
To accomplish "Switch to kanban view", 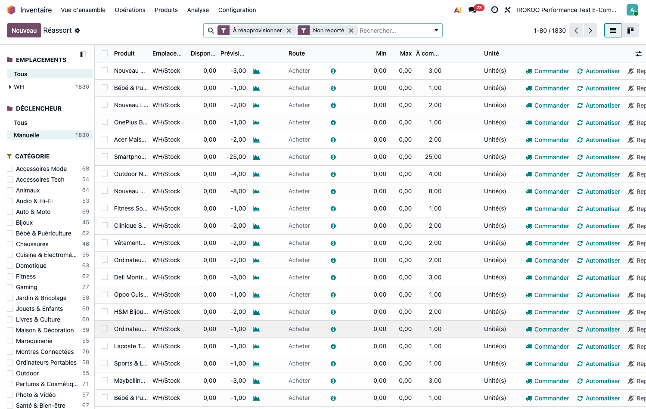I will tap(630, 31).
